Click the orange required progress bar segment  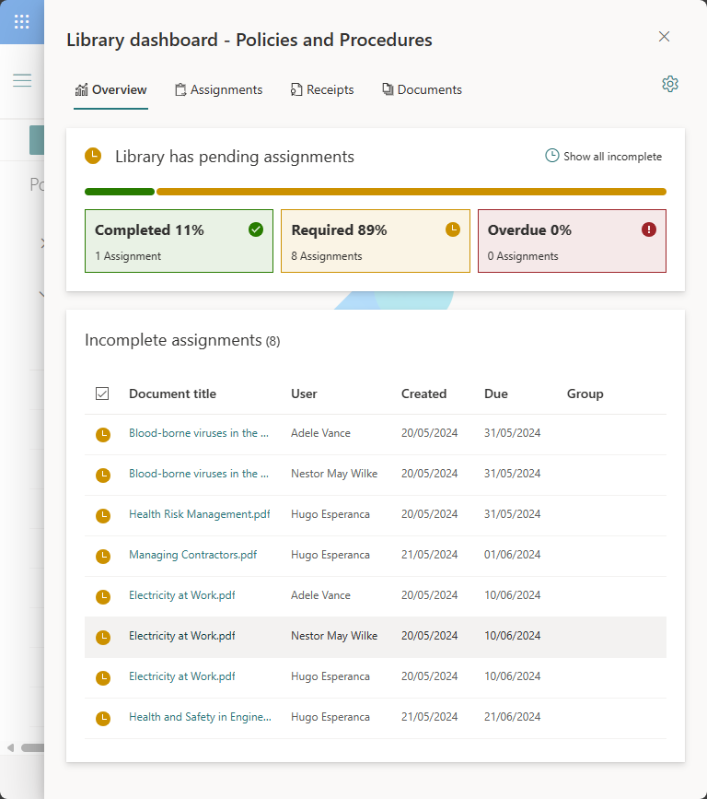[x=411, y=192]
